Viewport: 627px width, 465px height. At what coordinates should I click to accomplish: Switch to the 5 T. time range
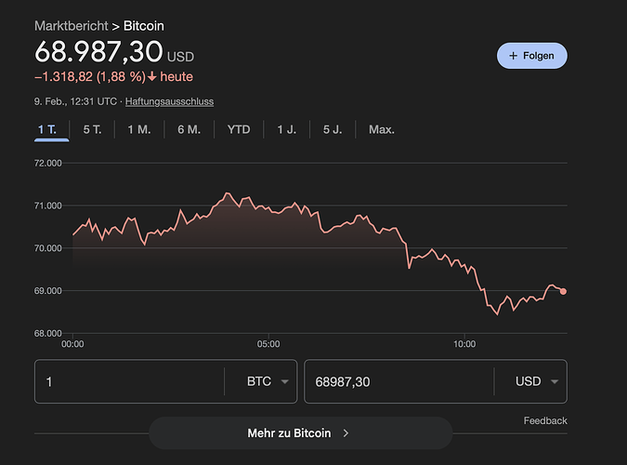click(92, 129)
